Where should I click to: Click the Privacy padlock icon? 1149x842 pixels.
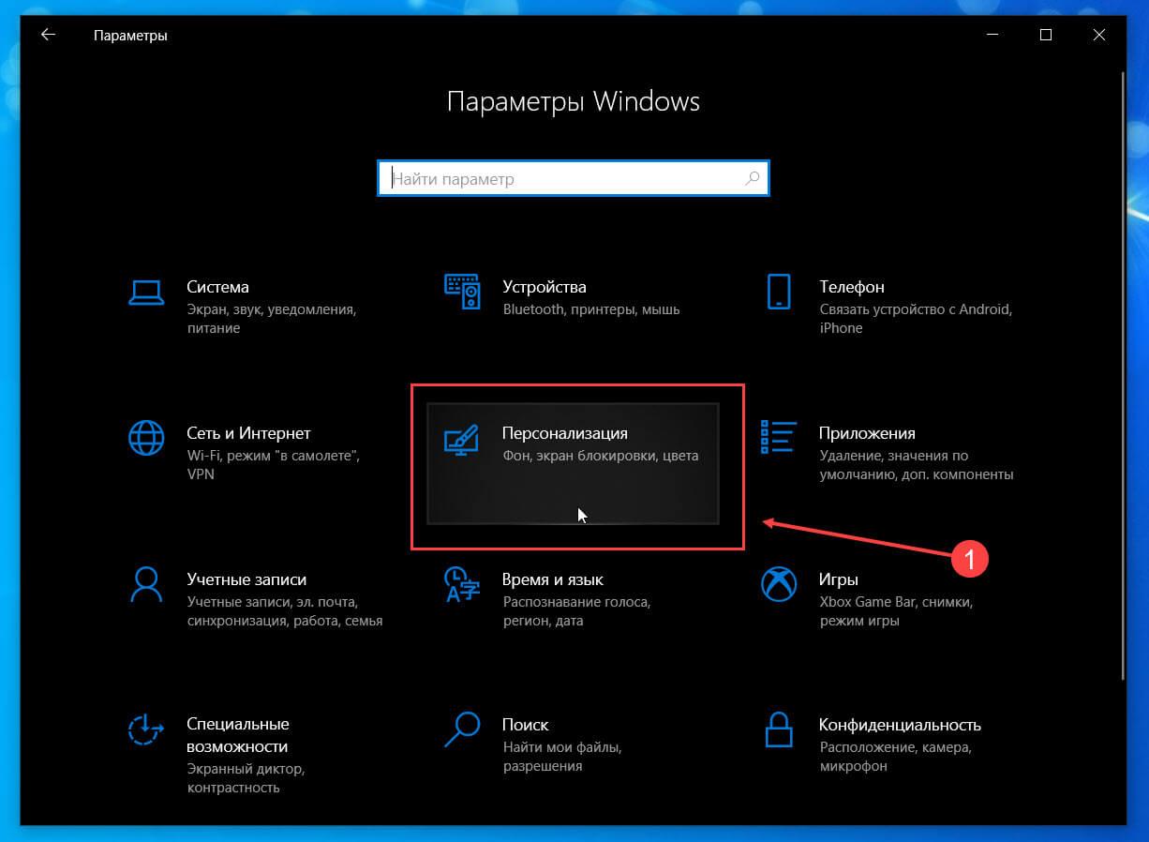(x=779, y=730)
